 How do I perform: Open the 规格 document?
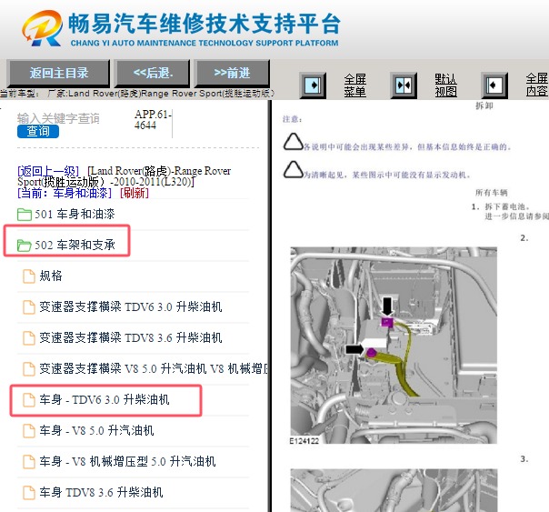pos(51,276)
